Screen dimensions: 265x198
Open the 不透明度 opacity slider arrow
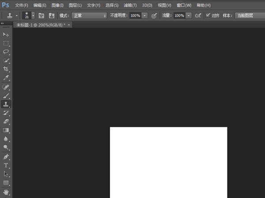pyautogui.click(x=144, y=16)
